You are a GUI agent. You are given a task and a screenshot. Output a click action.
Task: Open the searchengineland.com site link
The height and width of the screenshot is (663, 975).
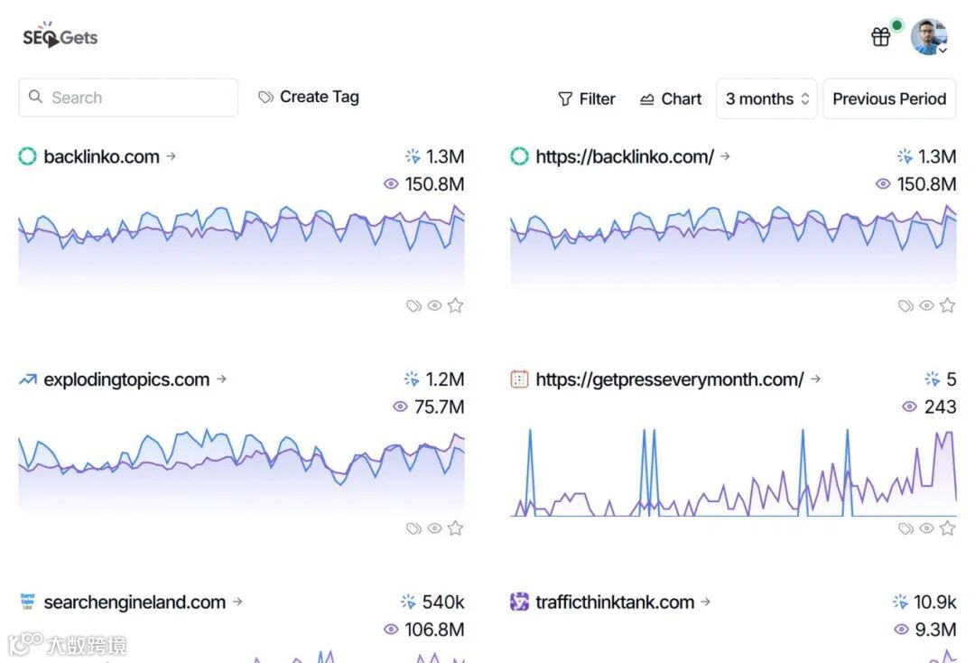coord(135,602)
